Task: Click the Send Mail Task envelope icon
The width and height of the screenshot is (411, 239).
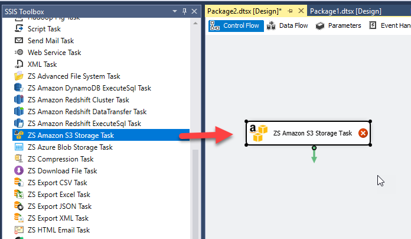Action: (19, 40)
